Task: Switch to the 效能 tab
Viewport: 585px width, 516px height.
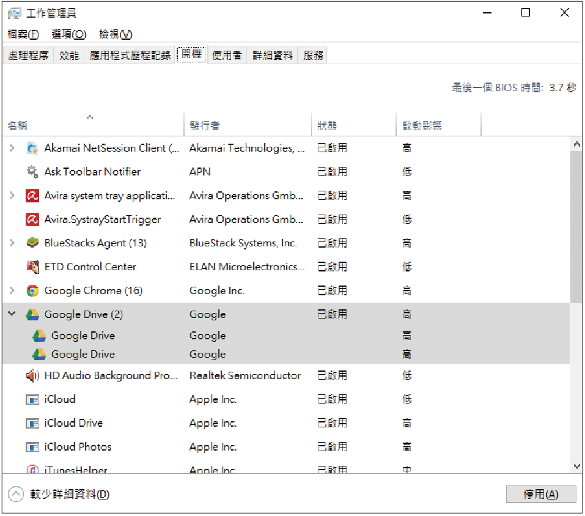Action: 69,56
